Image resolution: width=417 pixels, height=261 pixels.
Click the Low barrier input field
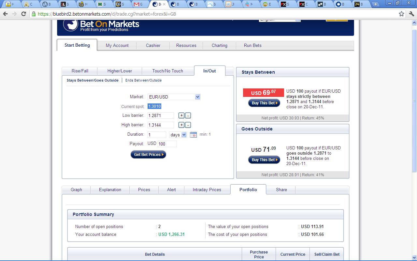point(161,115)
